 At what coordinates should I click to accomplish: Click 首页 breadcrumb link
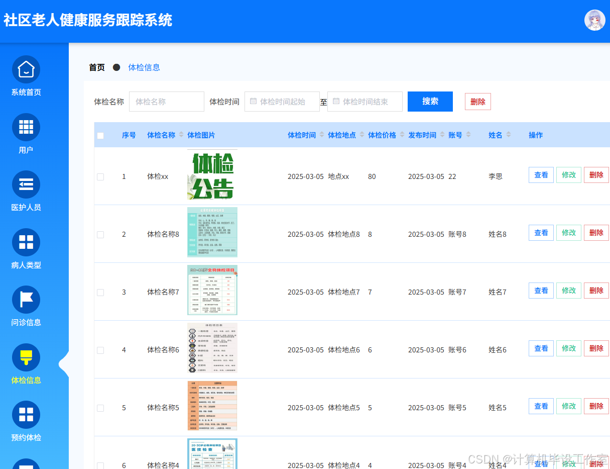97,67
